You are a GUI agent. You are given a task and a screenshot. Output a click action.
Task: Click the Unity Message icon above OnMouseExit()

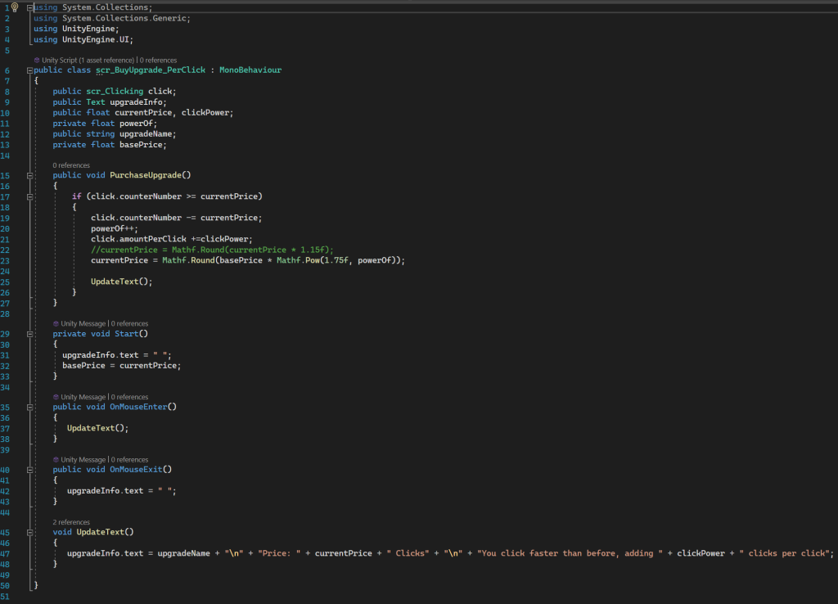coord(56,460)
